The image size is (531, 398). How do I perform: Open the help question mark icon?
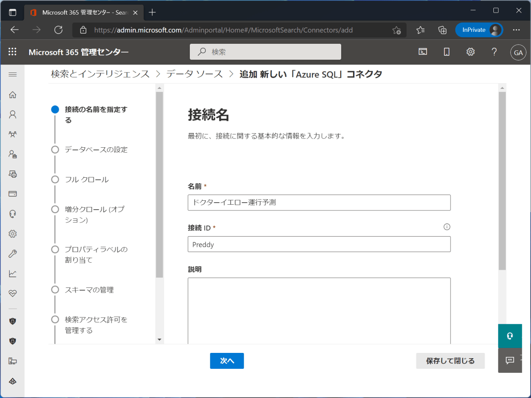point(494,52)
